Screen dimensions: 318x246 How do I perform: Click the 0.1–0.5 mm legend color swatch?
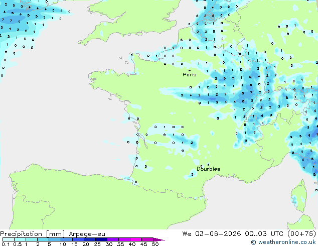(9, 239)
